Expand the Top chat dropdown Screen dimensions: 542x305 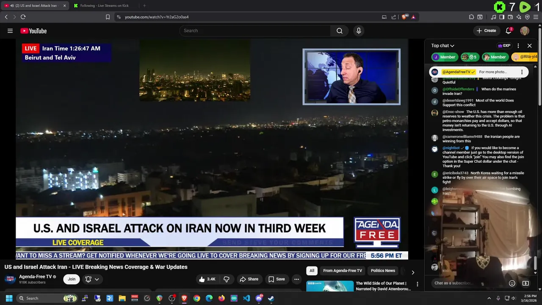[x=443, y=46]
